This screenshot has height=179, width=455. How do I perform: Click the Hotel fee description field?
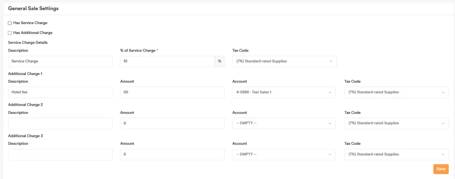(60, 92)
